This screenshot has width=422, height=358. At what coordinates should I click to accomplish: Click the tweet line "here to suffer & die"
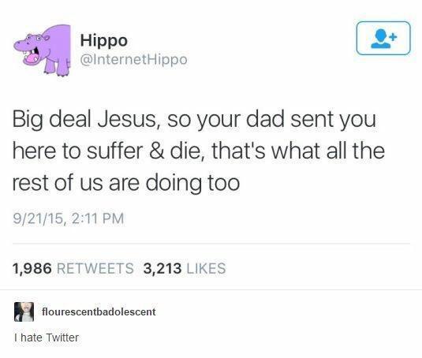199,151
